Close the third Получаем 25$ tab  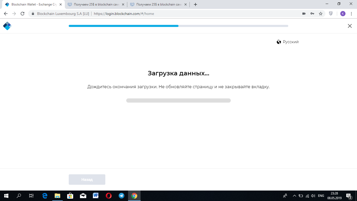[x=186, y=4]
